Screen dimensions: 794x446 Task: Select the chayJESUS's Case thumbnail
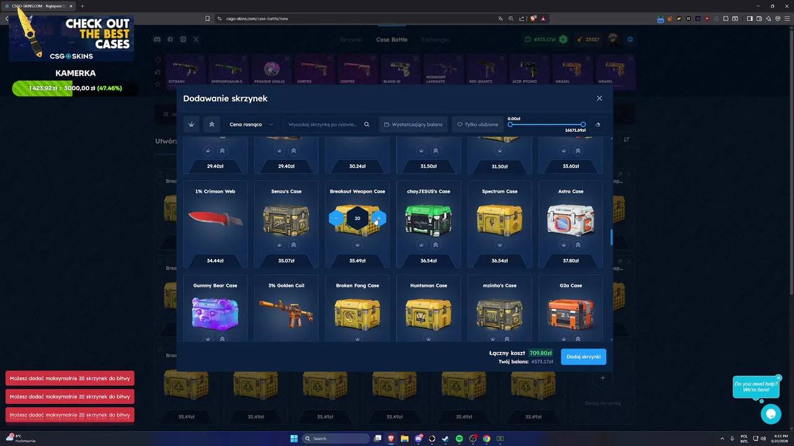coord(428,219)
